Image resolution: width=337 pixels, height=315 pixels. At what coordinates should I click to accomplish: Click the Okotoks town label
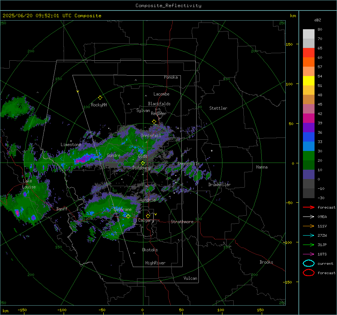coord(150,250)
